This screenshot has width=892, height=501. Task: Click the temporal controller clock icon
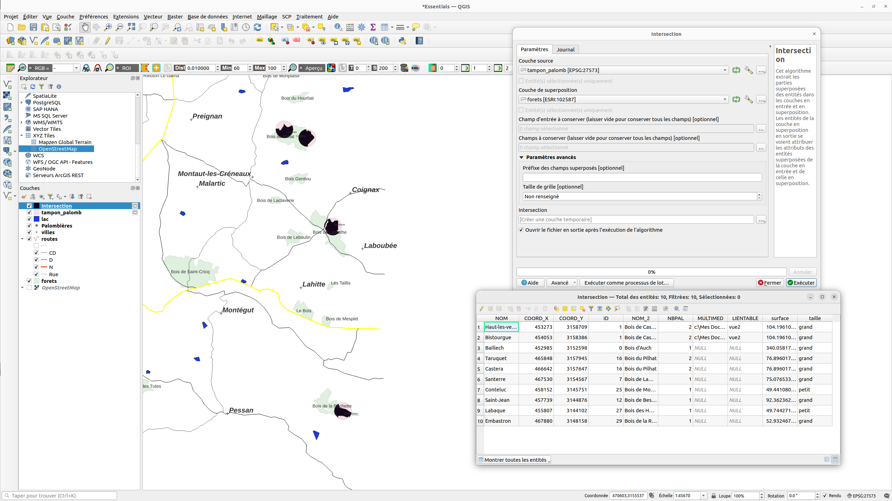246,27
